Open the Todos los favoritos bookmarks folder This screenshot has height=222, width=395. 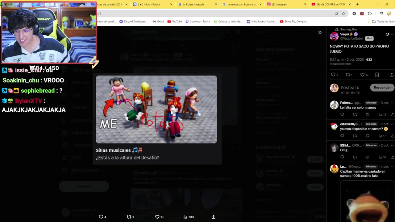click(383, 22)
